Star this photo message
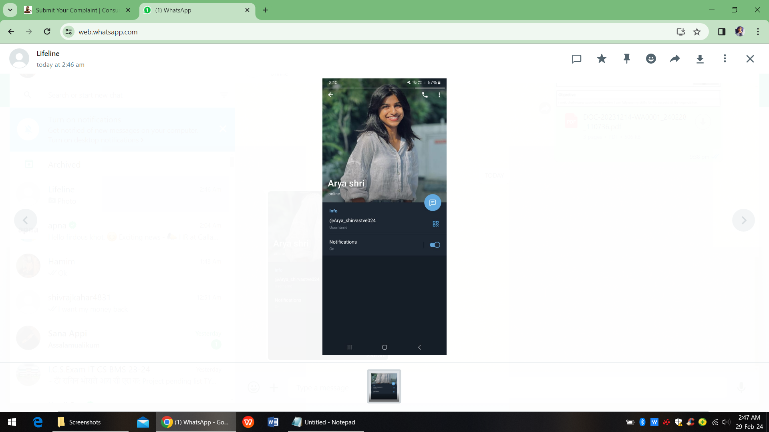This screenshot has height=432, width=769. pyautogui.click(x=601, y=59)
